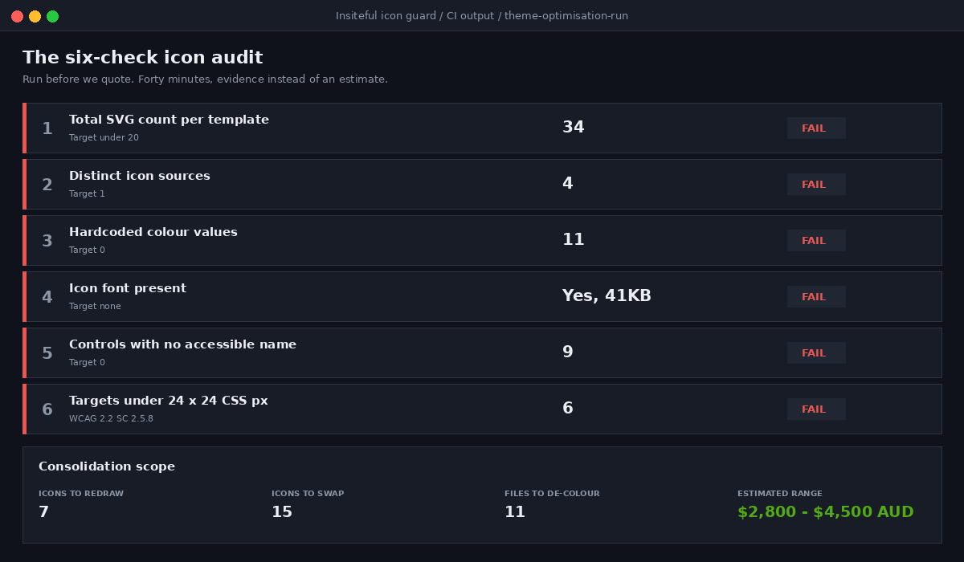Image resolution: width=964 pixels, height=562 pixels.
Task: Click row number 2 of the audit
Action: pos(47,185)
